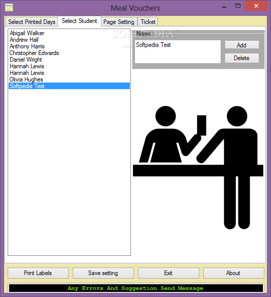Click the Print Labels button

pyautogui.click(x=38, y=273)
